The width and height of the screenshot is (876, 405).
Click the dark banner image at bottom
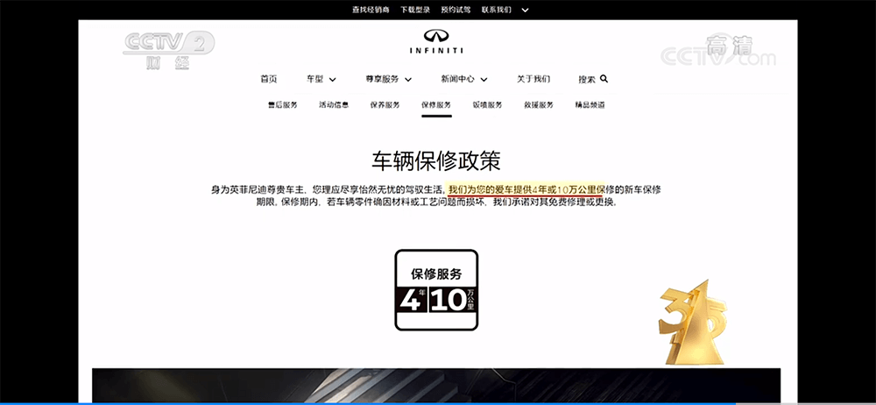[x=436, y=385]
